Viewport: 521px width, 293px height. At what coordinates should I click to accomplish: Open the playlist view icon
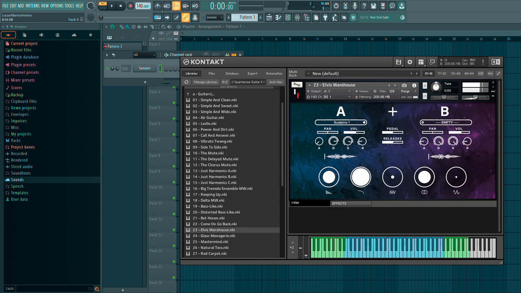pos(269,17)
